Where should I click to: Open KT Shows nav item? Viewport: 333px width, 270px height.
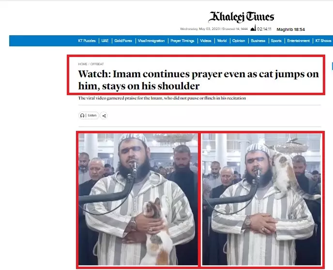coord(323,41)
